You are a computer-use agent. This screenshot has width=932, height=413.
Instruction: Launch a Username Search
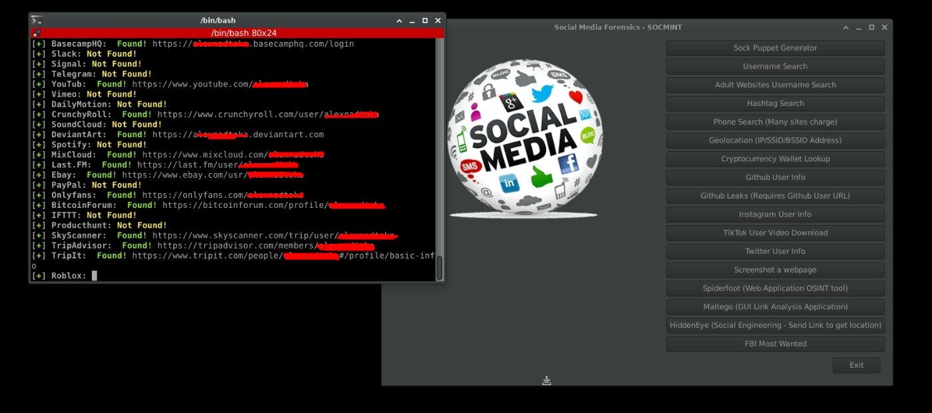click(x=774, y=66)
